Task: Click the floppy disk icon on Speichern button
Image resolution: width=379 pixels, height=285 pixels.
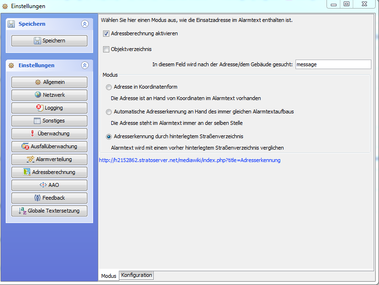Action: click(37, 41)
